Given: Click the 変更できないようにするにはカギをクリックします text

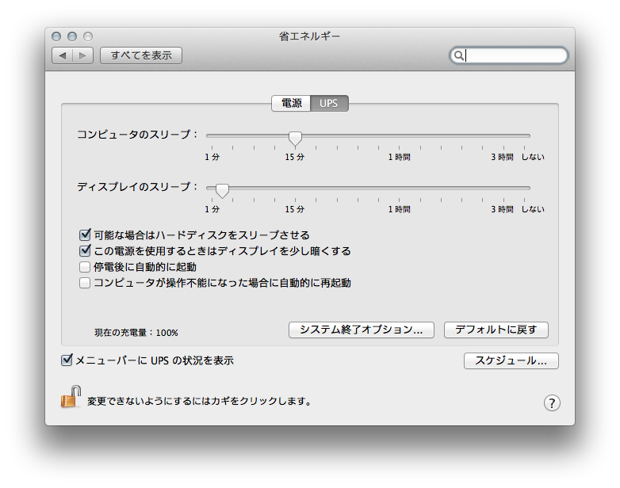Looking at the screenshot, I should coord(199,402).
